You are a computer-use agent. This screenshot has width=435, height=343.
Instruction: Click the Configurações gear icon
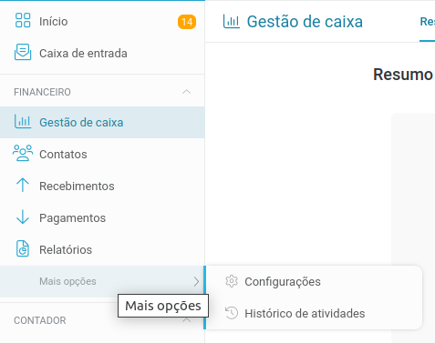(232, 281)
